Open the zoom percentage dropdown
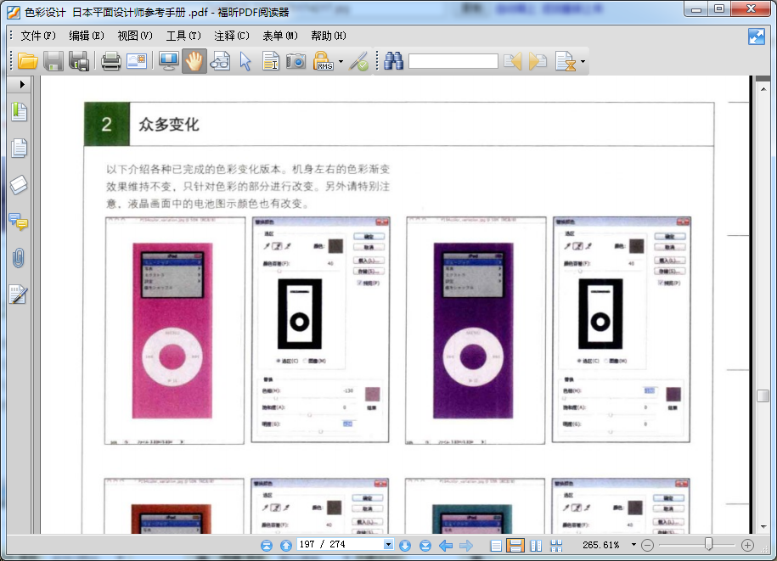The width and height of the screenshot is (777, 561). tap(633, 545)
